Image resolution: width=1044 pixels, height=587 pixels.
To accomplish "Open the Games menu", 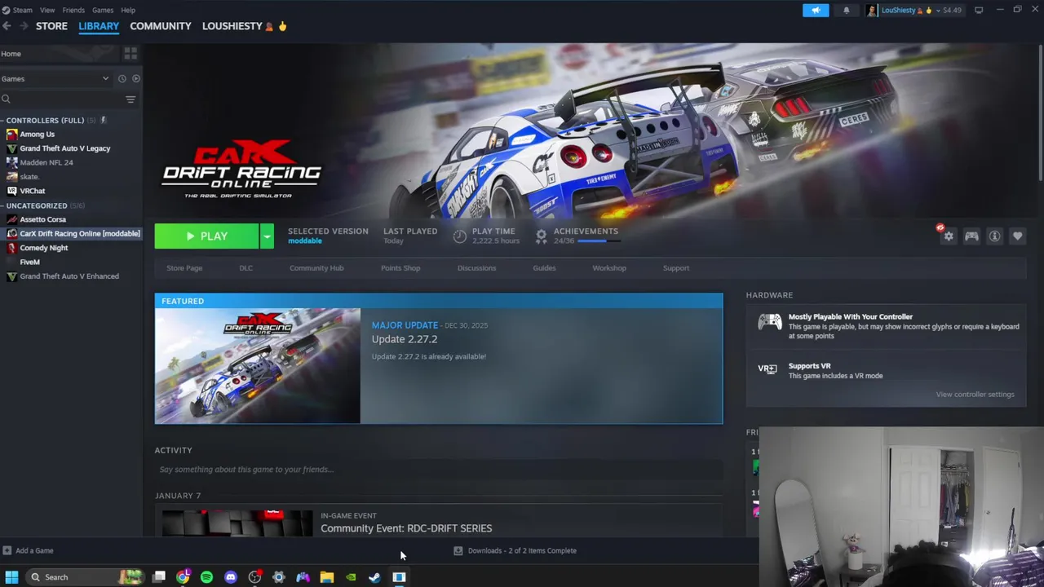I will coord(103,10).
